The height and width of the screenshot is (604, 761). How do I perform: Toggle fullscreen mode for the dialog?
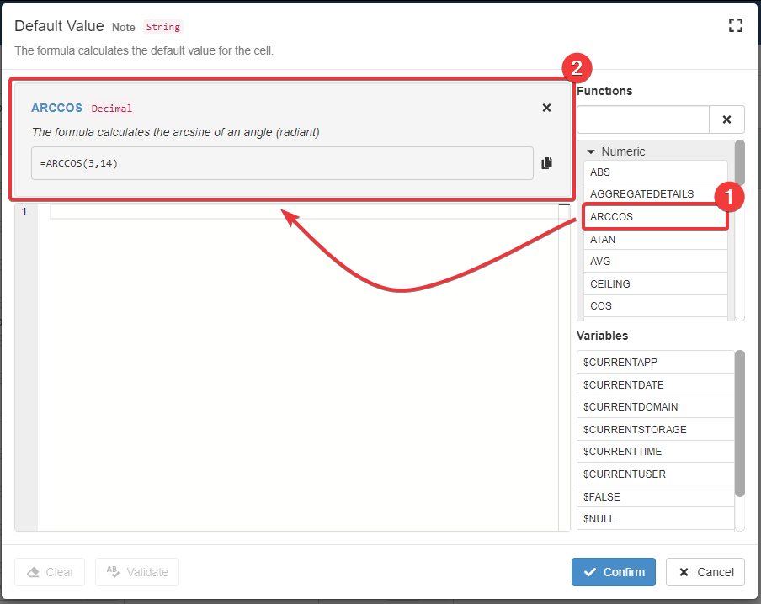pyautogui.click(x=736, y=25)
